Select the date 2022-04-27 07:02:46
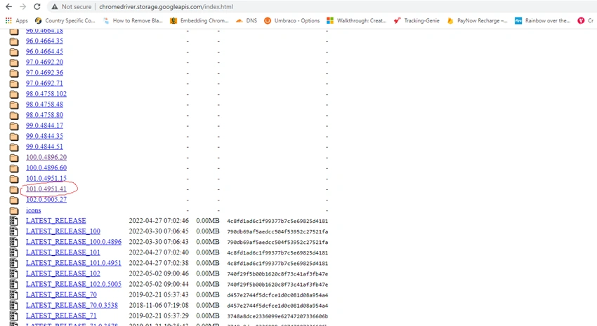The image size is (597, 326). [159, 221]
